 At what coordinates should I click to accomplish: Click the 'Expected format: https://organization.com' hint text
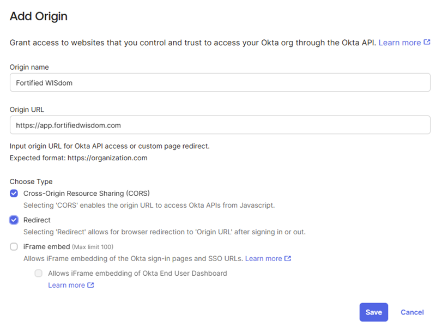tap(78, 158)
